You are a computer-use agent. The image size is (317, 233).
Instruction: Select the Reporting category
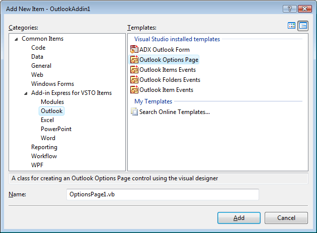click(x=44, y=147)
